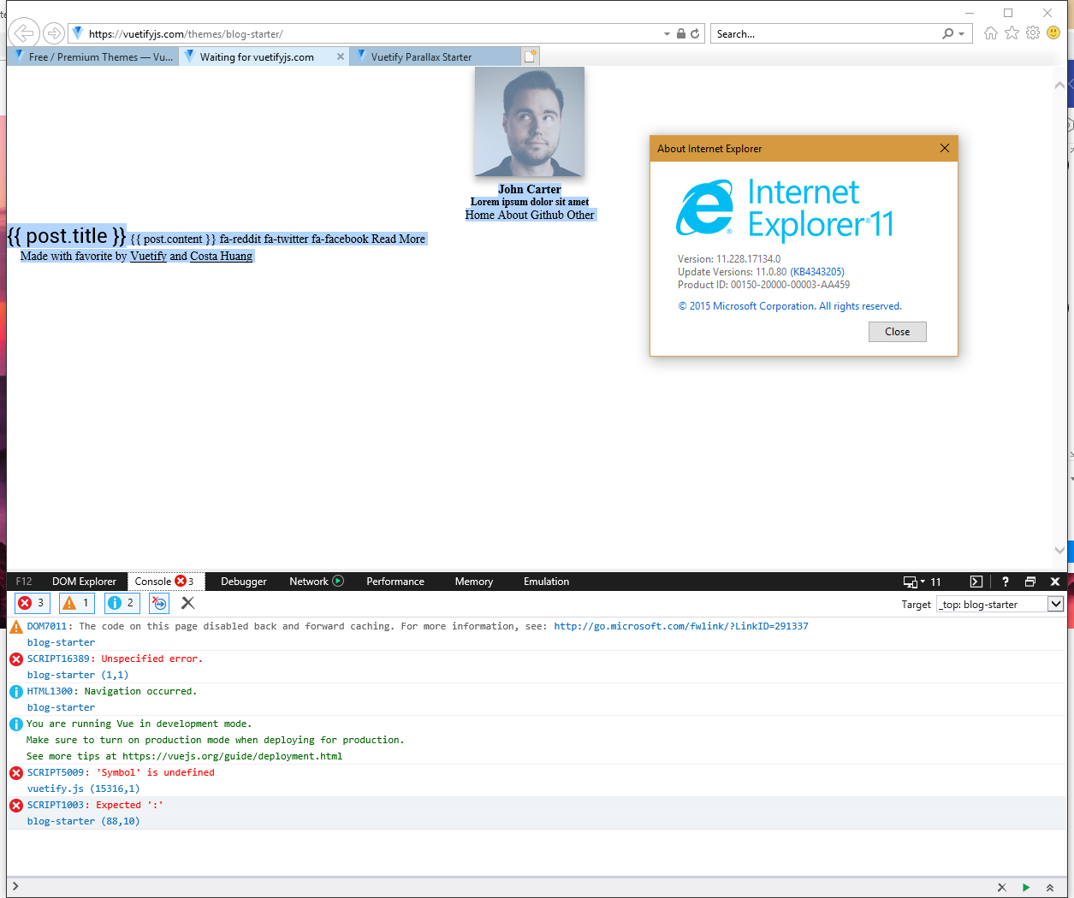Click the 'Read More' text on page
Screen dimensions: 1074x898
click(398, 239)
